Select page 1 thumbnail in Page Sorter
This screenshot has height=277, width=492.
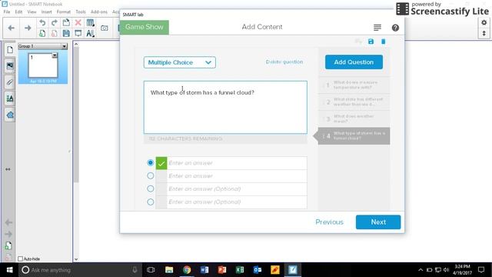43,65
